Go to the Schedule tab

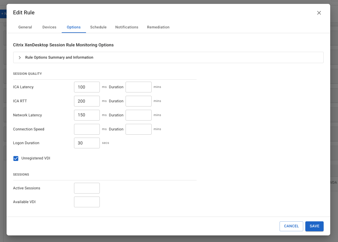[x=98, y=27]
